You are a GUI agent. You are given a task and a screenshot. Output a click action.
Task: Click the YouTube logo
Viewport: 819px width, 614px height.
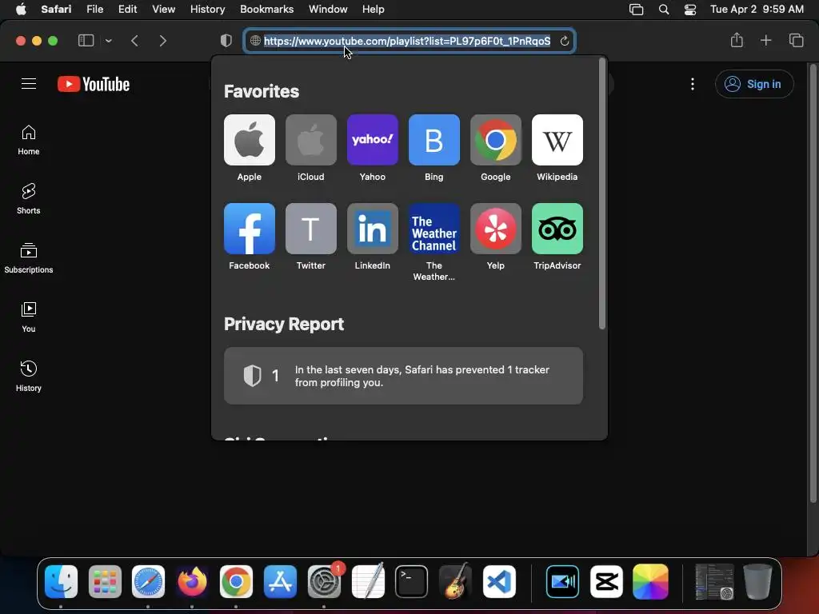click(94, 84)
